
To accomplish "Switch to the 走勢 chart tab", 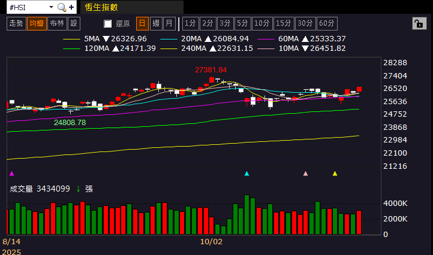I will 16,23.
